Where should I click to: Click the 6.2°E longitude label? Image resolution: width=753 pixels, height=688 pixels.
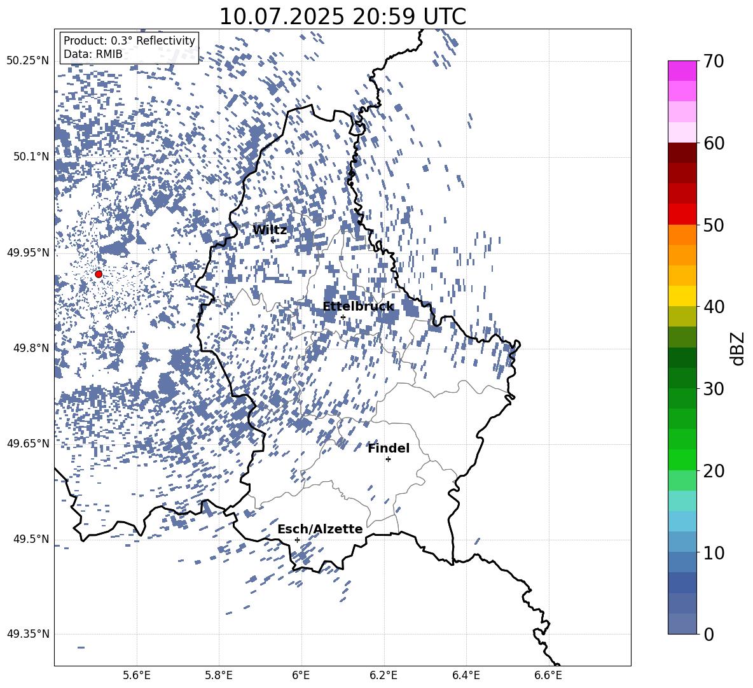click(x=383, y=675)
